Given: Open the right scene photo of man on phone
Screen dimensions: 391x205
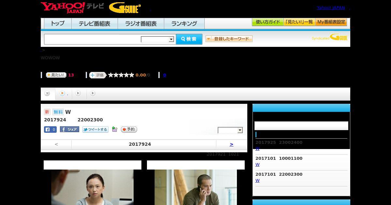Looking at the screenshot, I should coord(195,187).
